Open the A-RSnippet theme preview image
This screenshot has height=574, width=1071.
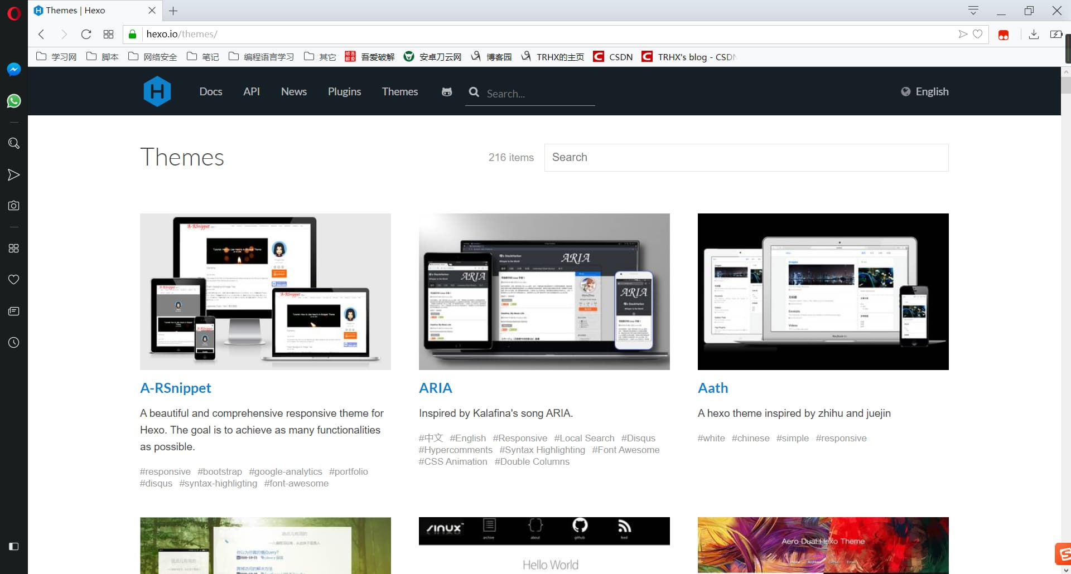tap(266, 291)
